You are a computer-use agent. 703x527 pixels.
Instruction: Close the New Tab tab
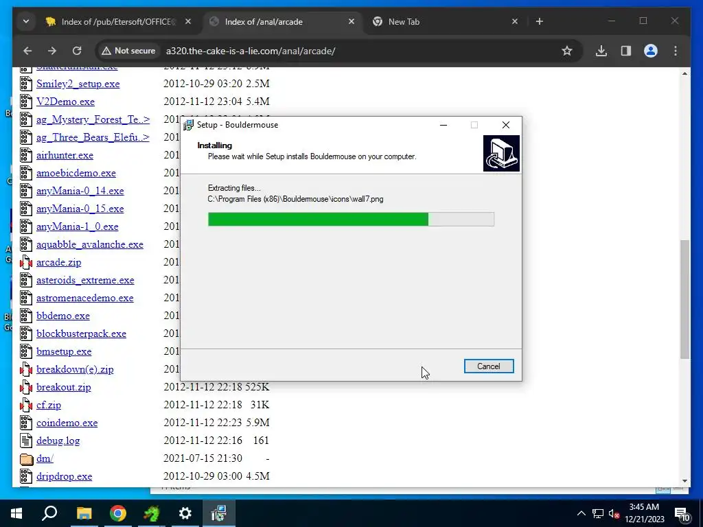tap(515, 21)
